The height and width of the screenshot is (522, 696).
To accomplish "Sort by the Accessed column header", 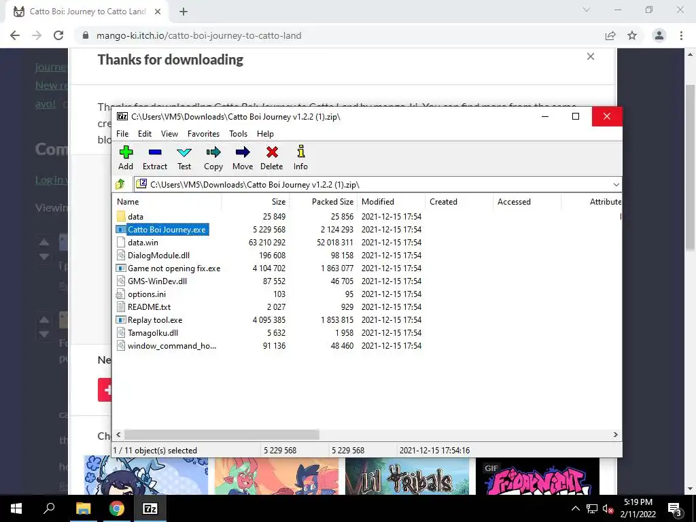I will [527, 201].
